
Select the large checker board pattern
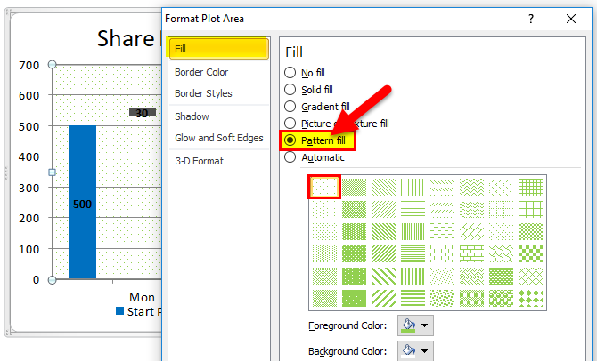click(530, 253)
